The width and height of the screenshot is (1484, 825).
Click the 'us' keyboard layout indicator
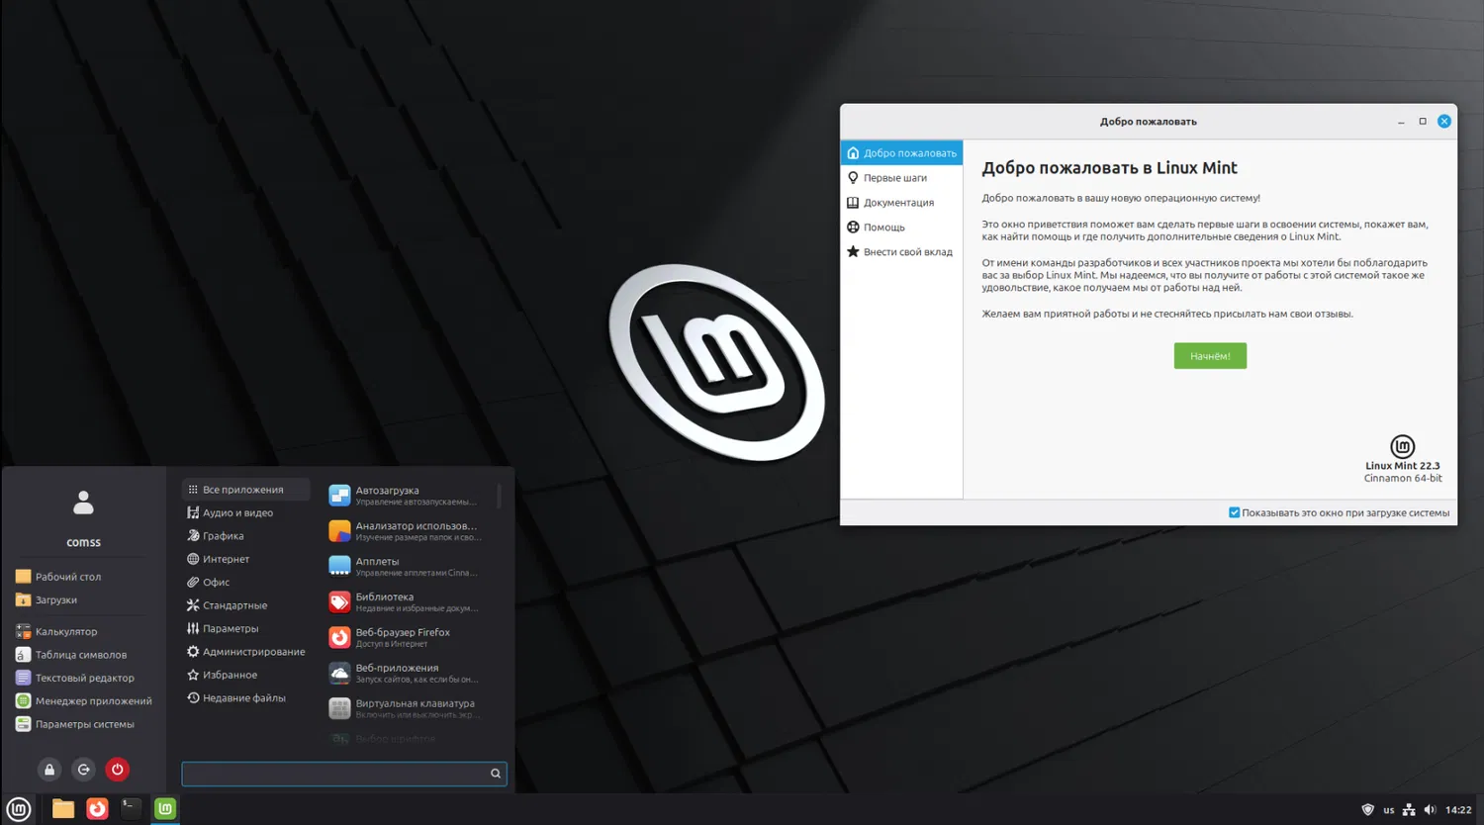[x=1389, y=810]
